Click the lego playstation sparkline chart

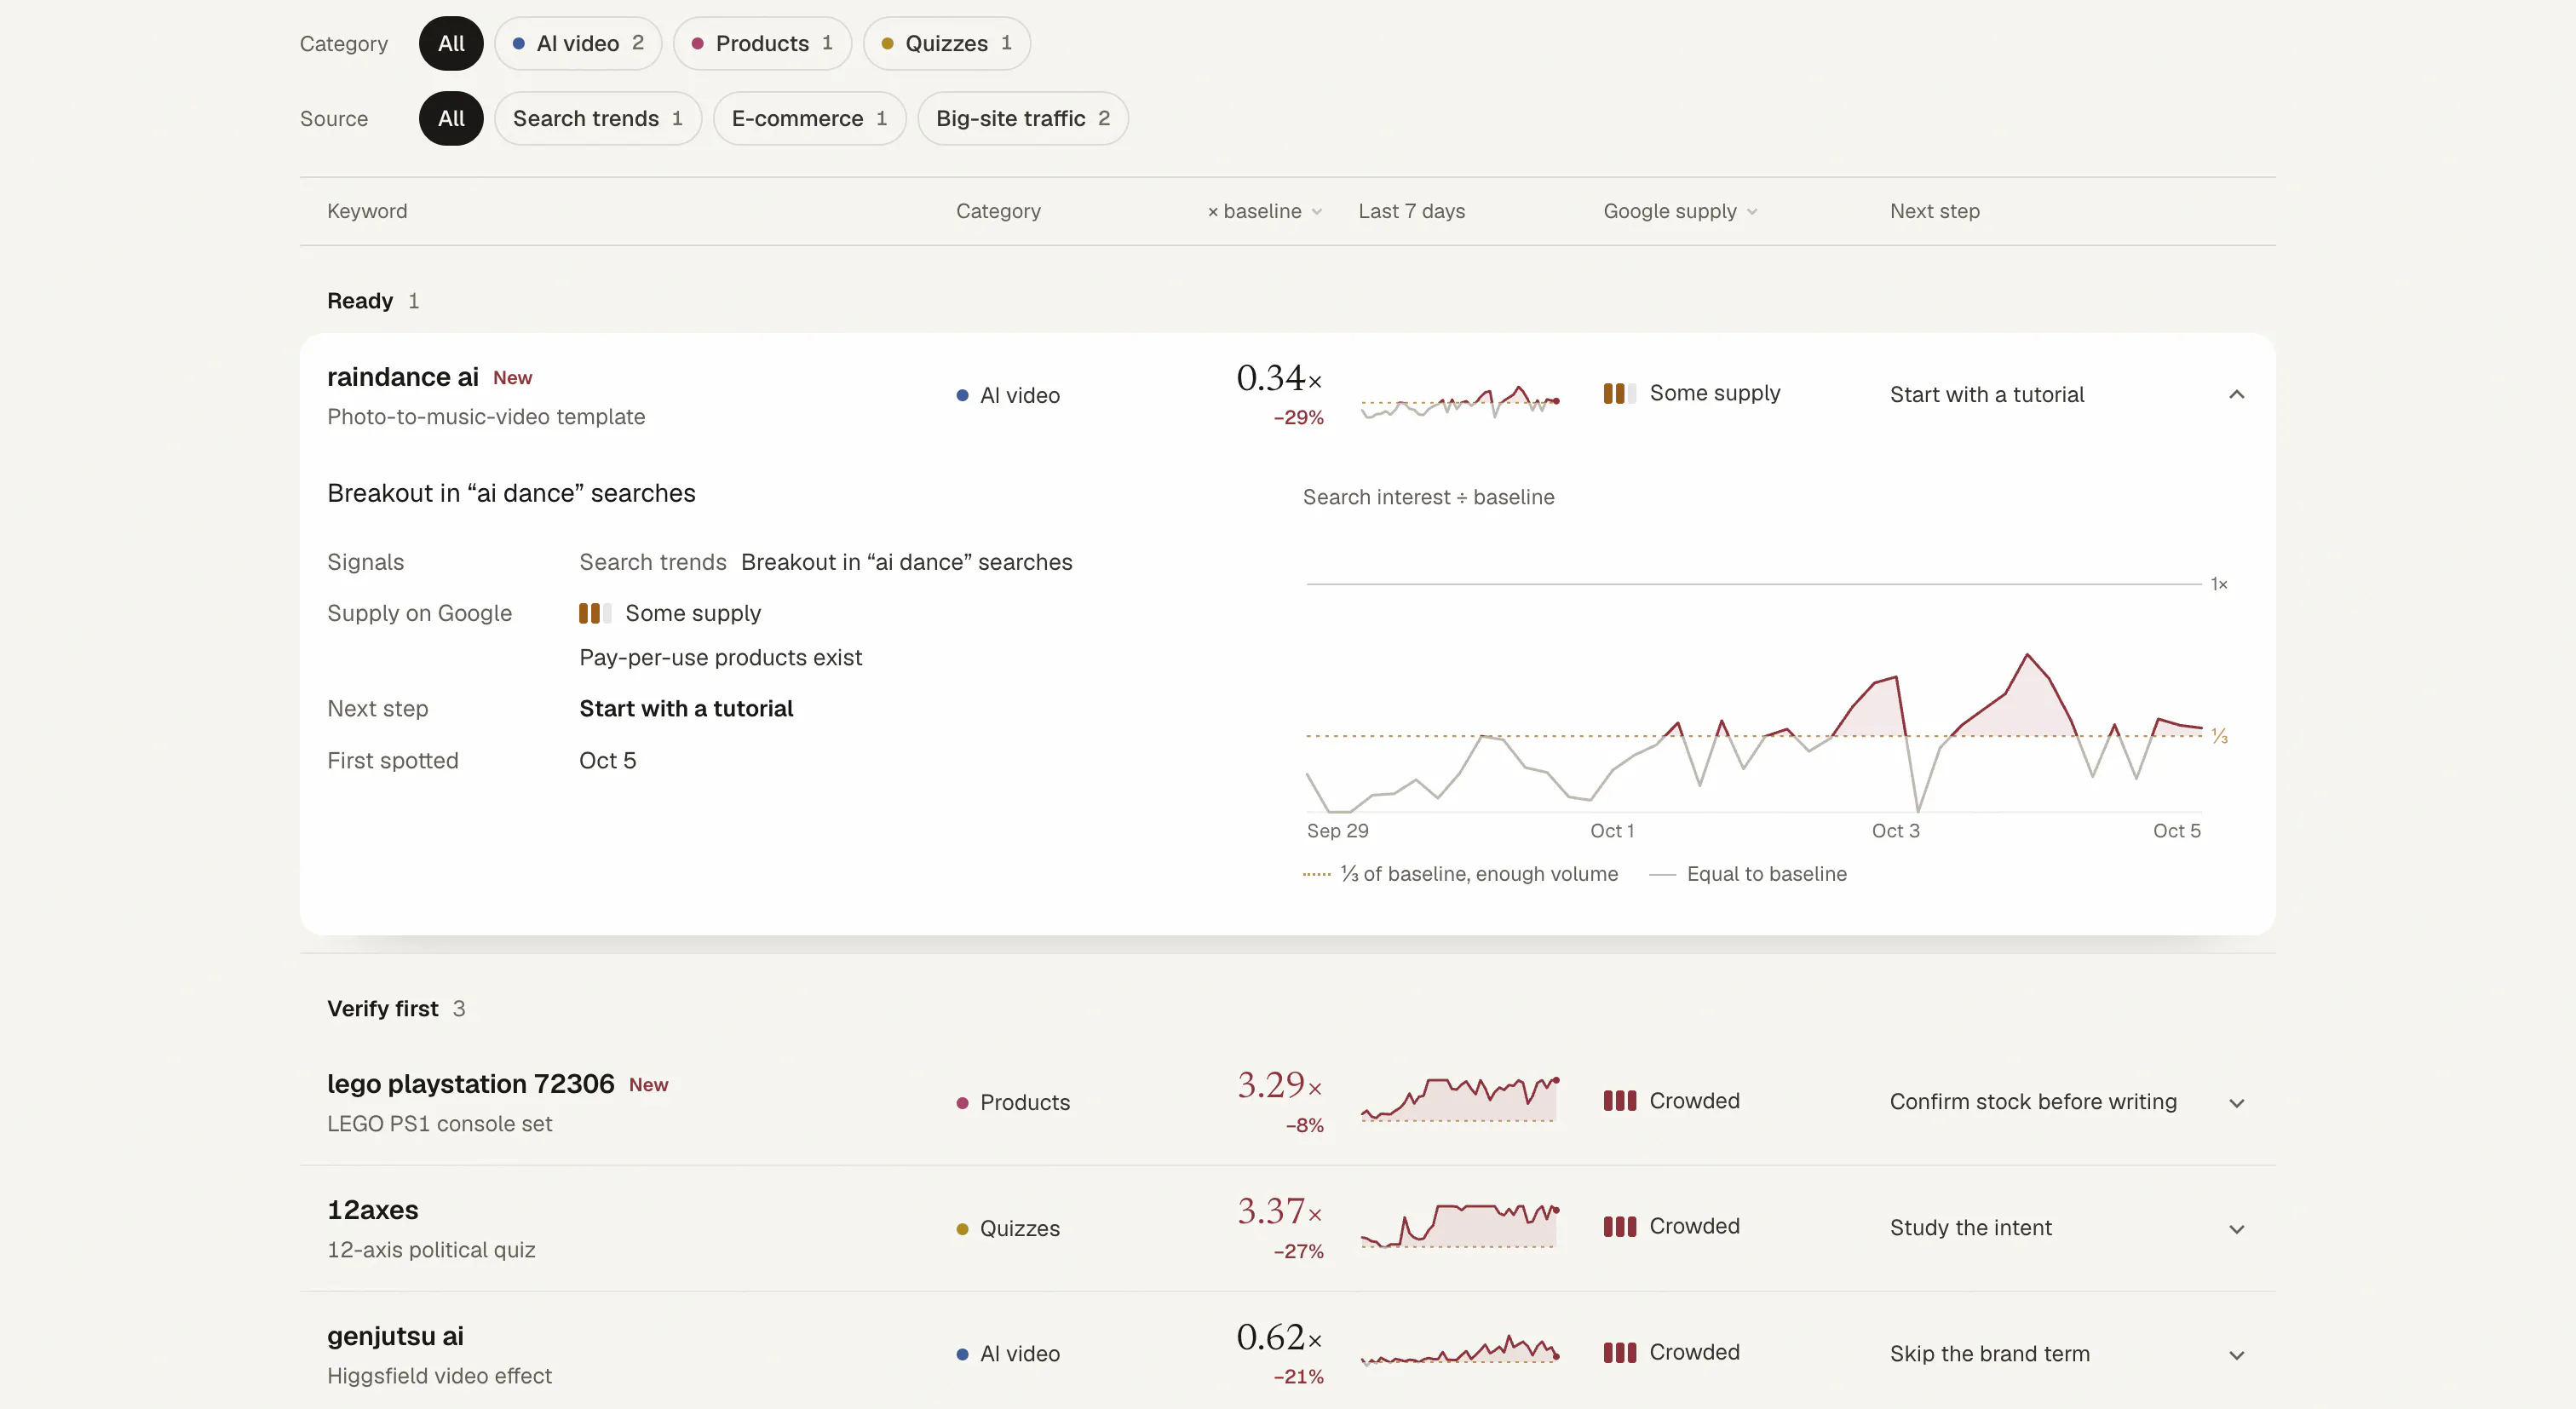tap(1459, 1099)
